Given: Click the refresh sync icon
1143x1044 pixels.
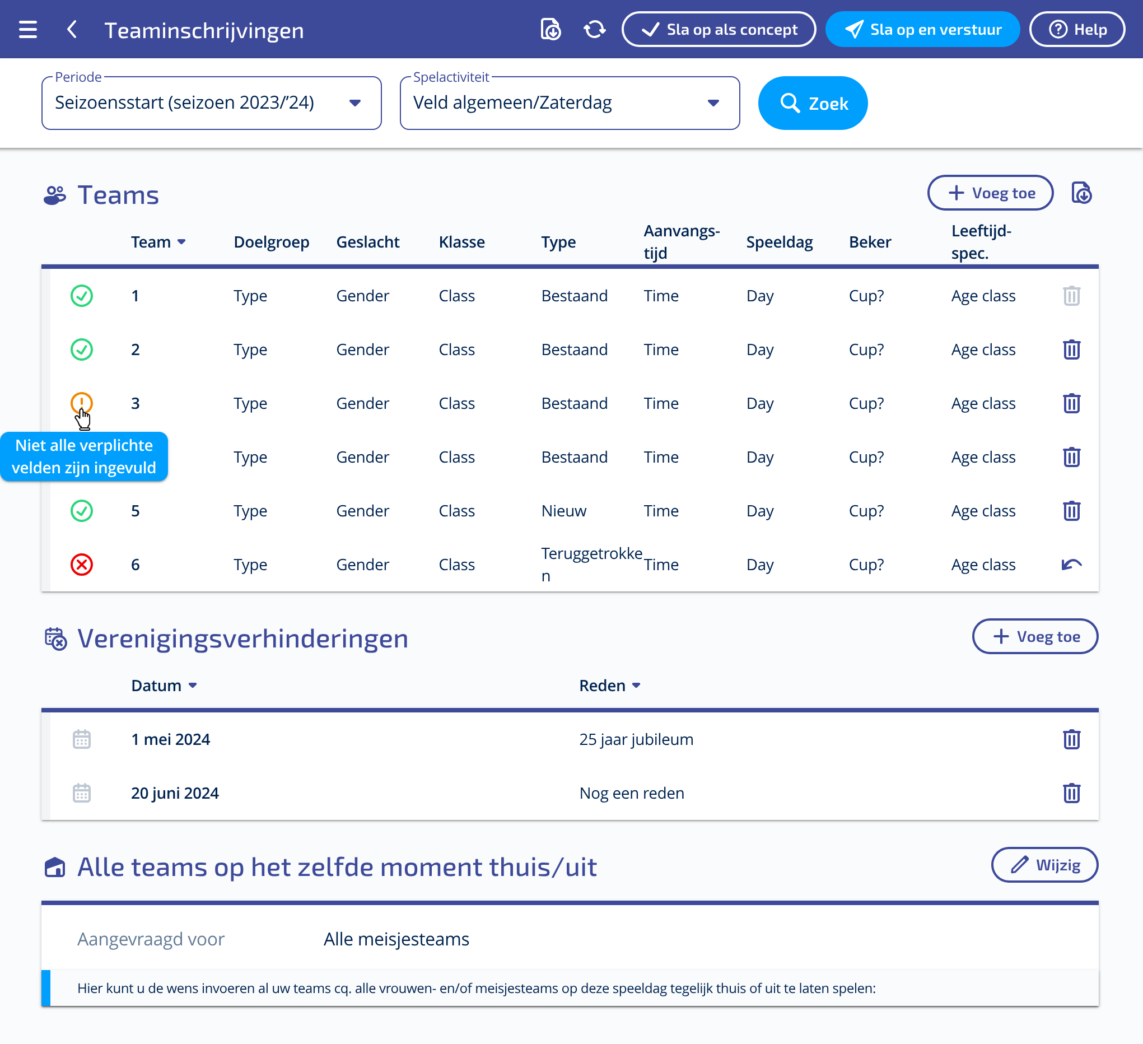Looking at the screenshot, I should [x=594, y=30].
